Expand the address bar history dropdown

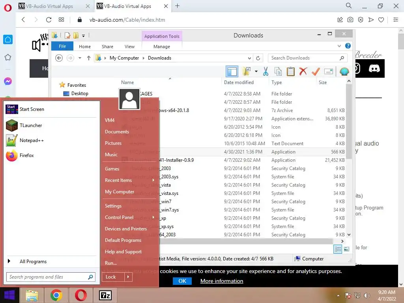[249, 58]
